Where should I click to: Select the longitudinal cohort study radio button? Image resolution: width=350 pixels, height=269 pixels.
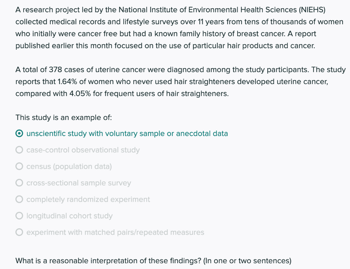(x=19, y=216)
